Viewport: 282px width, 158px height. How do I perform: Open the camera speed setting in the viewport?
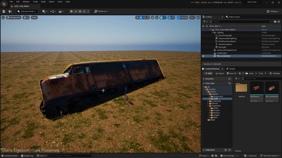point(192,18)
